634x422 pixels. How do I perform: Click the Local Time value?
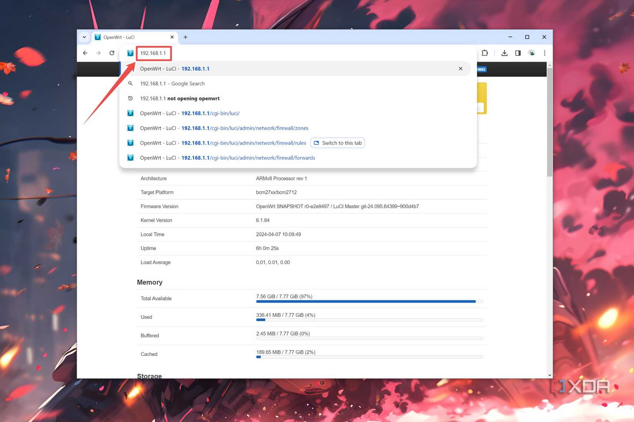279,234
